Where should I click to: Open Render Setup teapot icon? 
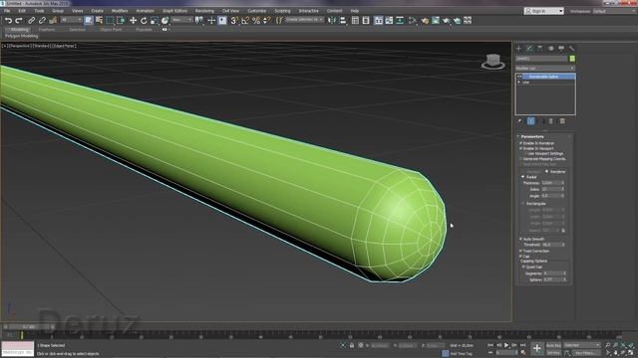pos(425,20)
